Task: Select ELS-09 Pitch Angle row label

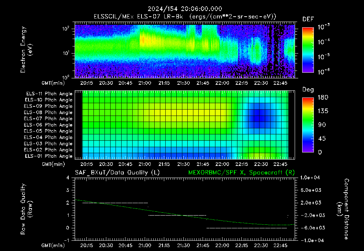Action: 48,106
